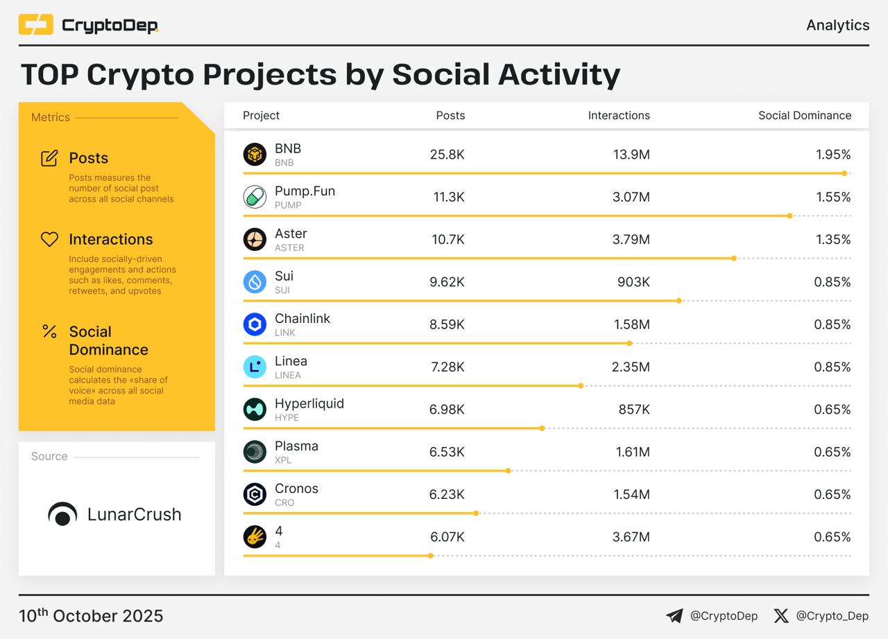
Task: Click the Chainlink hexagon icon
Action: tap(255, 324)
